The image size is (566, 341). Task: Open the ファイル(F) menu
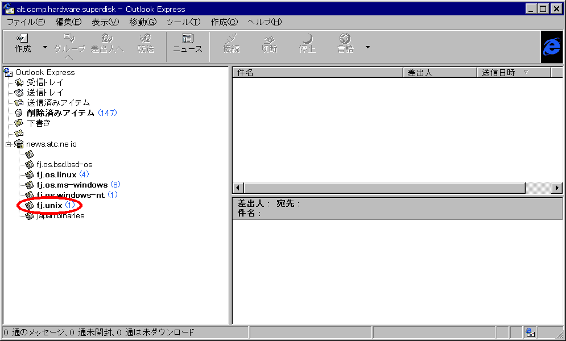[x=26, y=22]
